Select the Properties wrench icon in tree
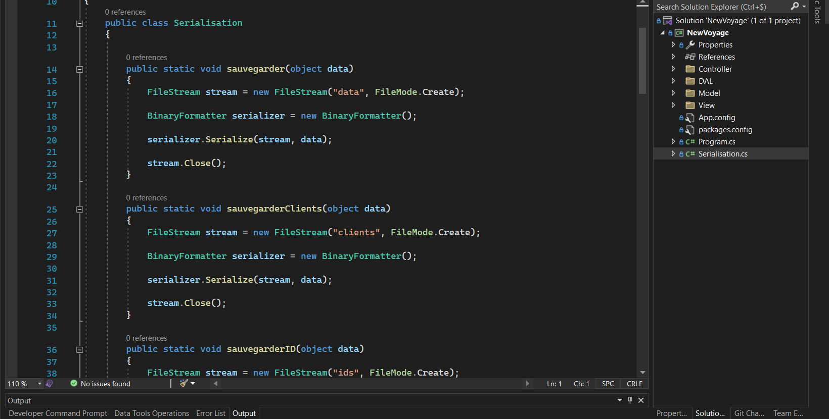This screenshot has width=829, height=419. pos(690,45)
